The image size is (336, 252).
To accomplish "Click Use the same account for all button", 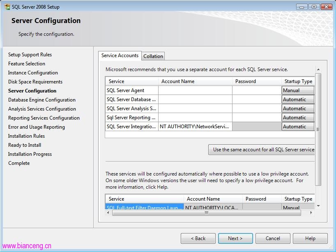I will point(261,150).
